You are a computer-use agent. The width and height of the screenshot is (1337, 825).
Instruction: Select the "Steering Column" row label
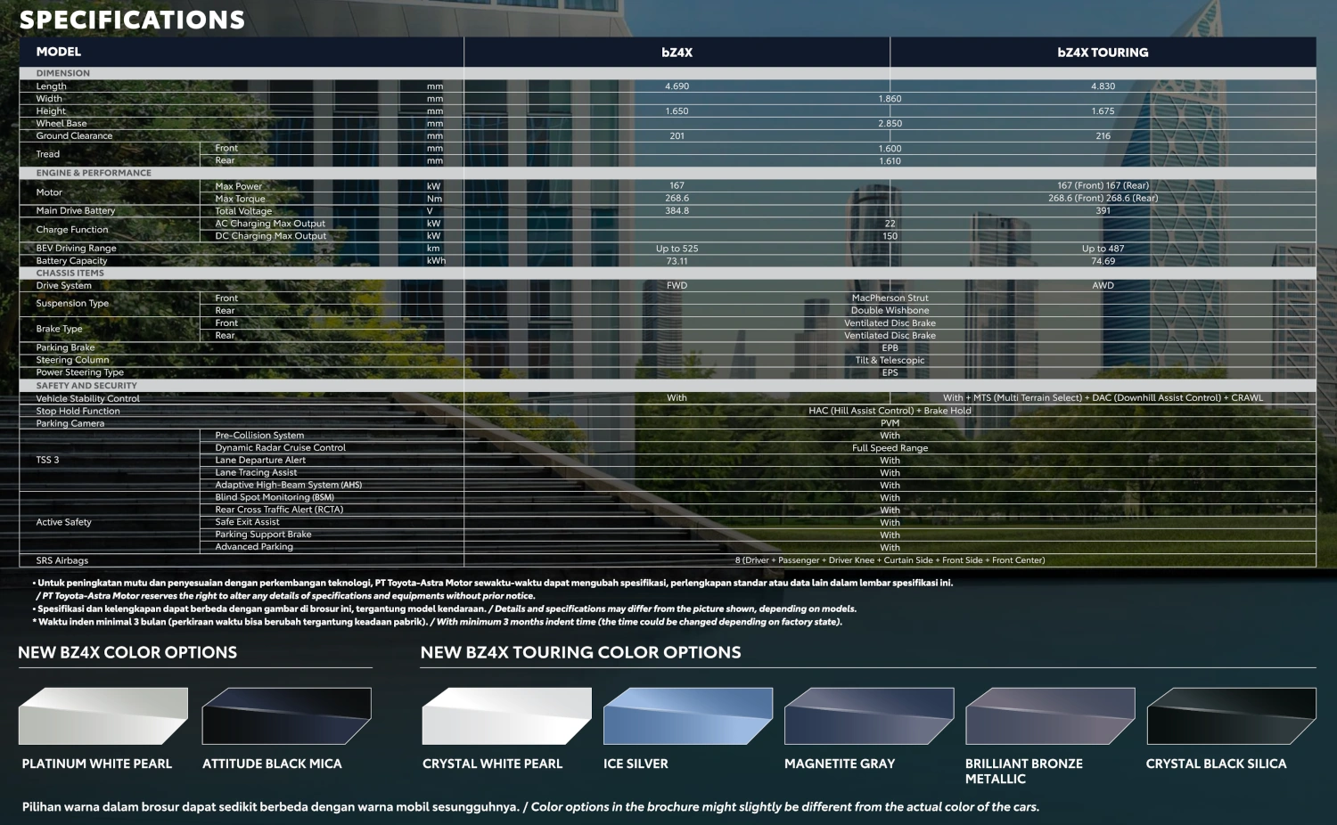tap(72, 360)
